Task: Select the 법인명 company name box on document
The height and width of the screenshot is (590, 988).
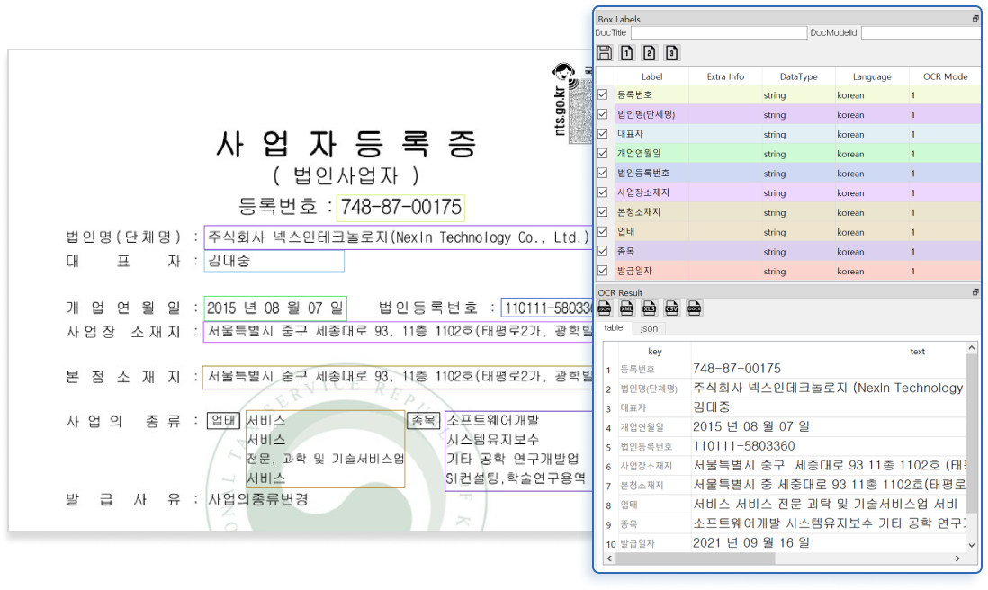Action: point(398,237)
